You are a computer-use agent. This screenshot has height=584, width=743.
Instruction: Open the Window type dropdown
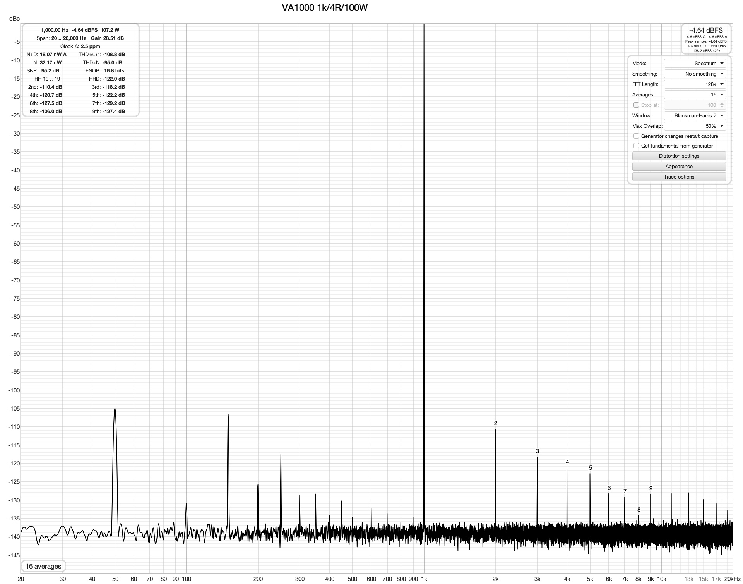(695, 115)
